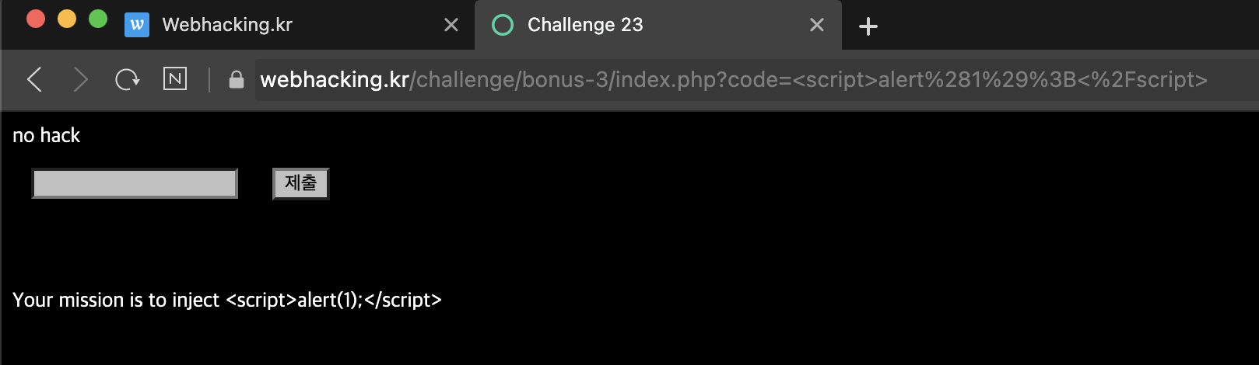
Task: Close the window with the red button
Action: click(x=36, y=19)
